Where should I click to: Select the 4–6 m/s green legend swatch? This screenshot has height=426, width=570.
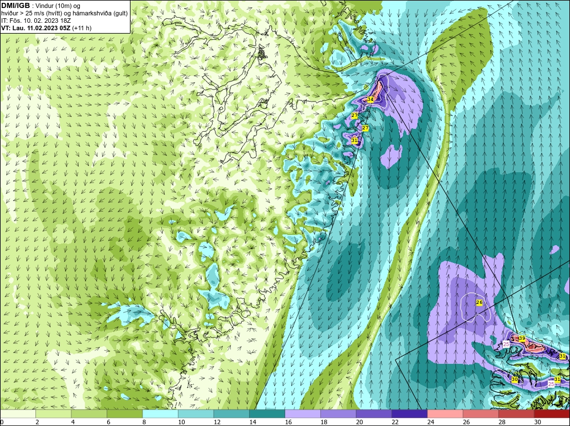click(x=89, y=414)
